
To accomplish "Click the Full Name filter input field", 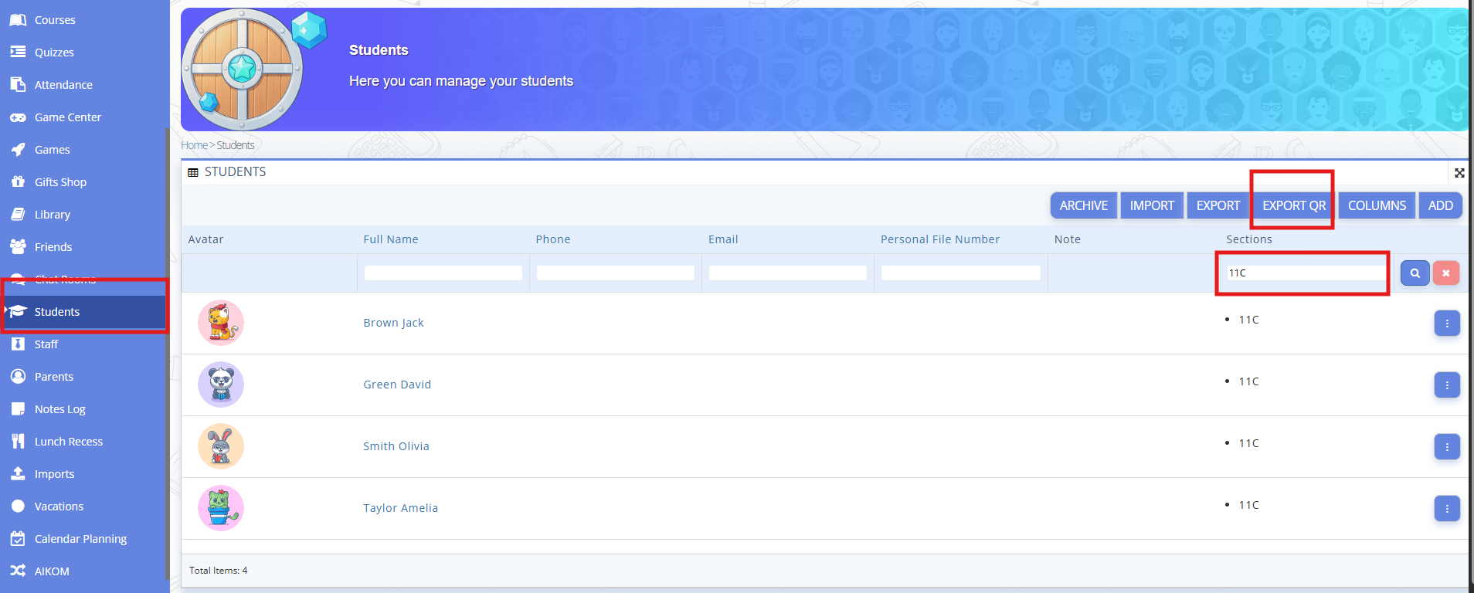I will 443,273.
